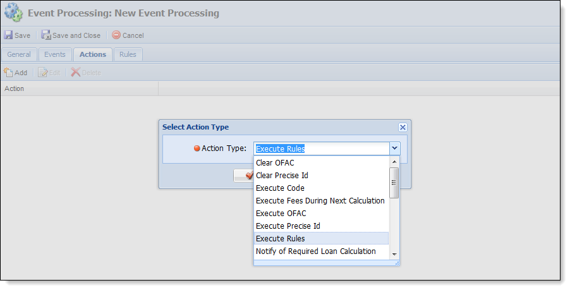Click the list scroll down arrow
Viewport: 570px width, 290px height.
[x=394, y=255]
